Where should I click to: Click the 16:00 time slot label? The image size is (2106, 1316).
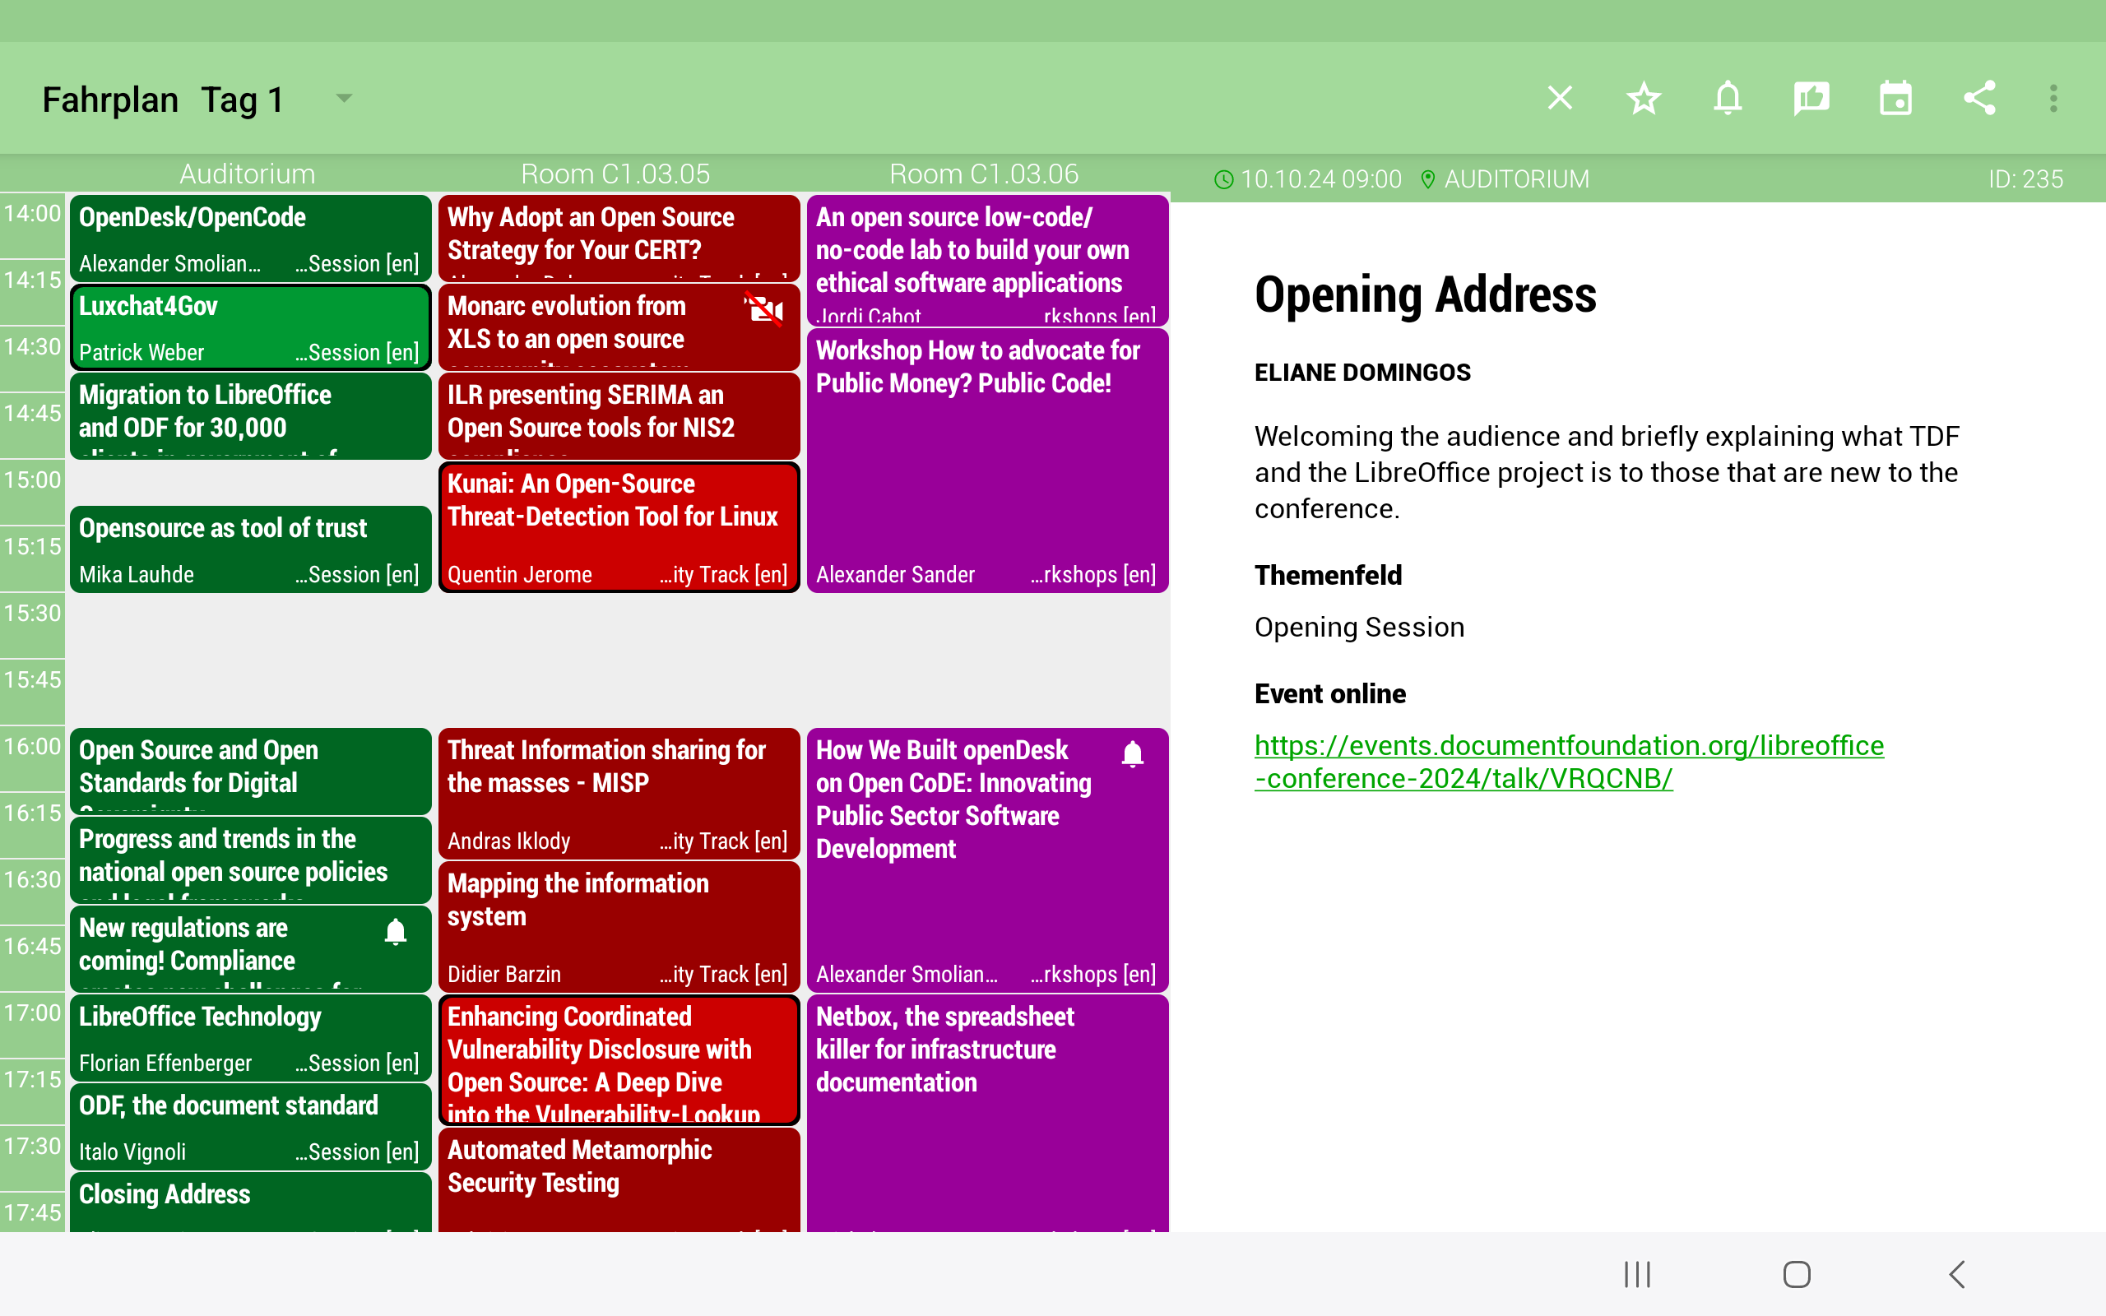(x=32, y=747)
